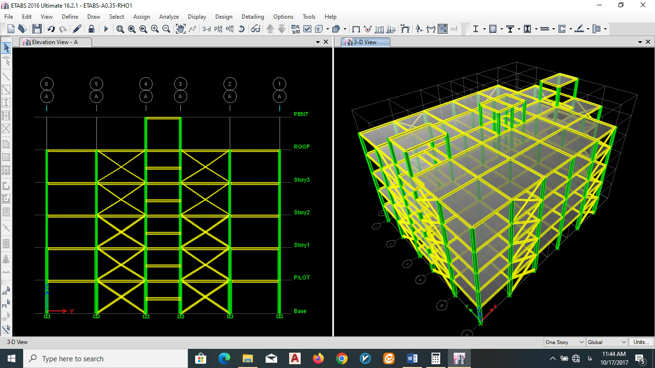Toggle the Select All 'all' sidebar button

pyautogui.click(x=6, y=291)
